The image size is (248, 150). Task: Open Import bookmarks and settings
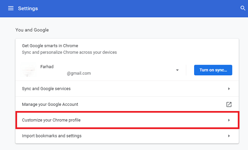point(52,136)
